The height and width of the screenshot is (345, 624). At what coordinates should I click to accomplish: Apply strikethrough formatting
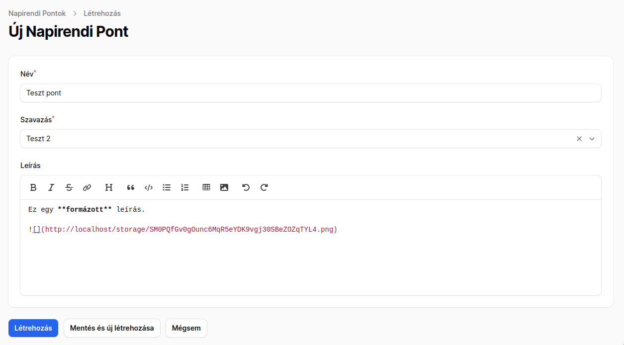[69, 187]
